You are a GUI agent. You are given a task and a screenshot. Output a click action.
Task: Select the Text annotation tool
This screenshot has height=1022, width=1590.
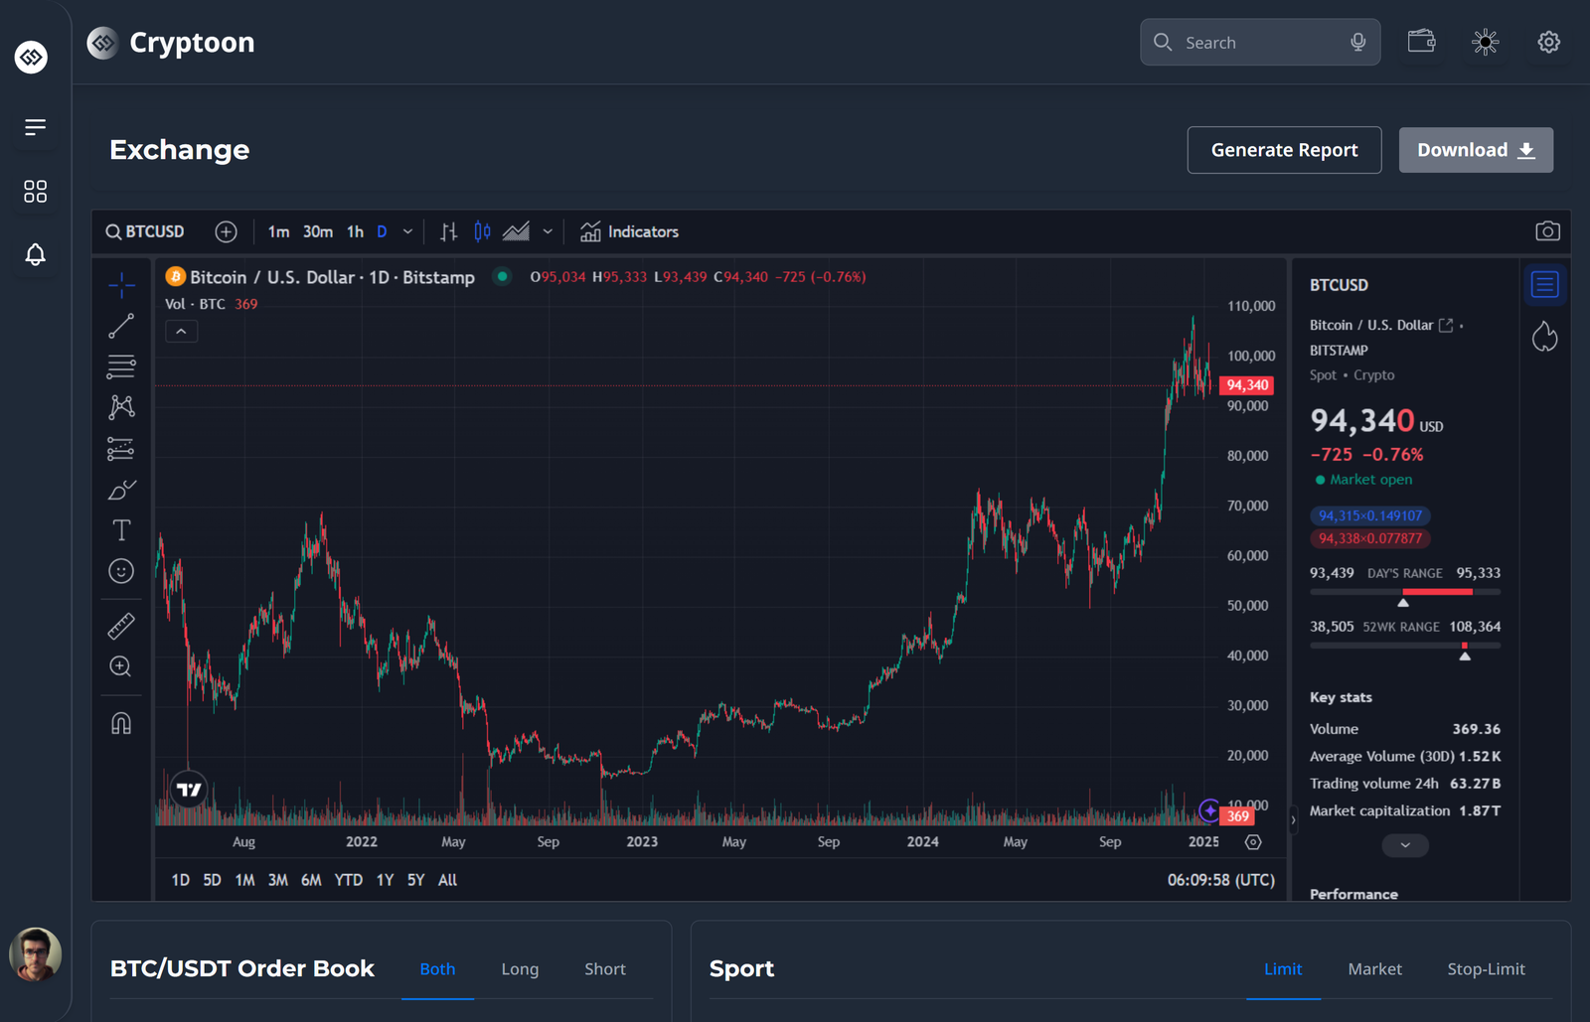click(120, 529)
